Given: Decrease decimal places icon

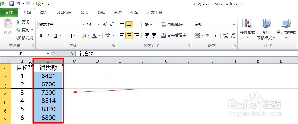Looking at the screenshot, I should click(x=233, y=35).
